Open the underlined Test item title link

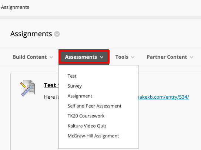point(51,85)
